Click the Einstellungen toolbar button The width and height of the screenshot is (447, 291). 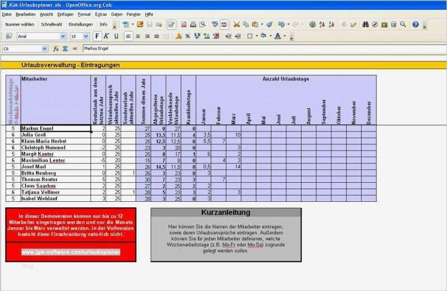pyautogui.click(x=80, y=25)
